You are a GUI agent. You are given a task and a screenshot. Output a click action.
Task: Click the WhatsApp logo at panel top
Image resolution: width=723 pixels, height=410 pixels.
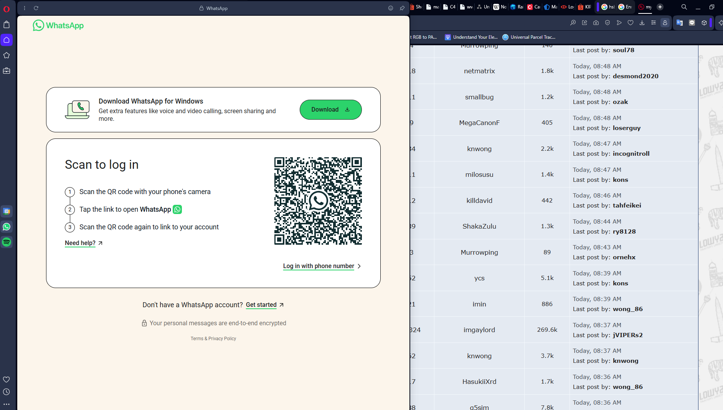coord(58,25)
